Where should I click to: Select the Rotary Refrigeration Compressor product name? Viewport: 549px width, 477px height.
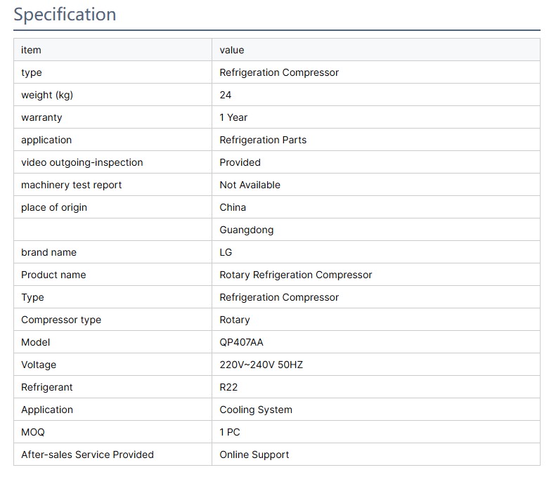295,275
